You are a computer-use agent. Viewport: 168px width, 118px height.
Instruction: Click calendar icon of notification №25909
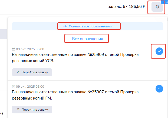(x=14, y=49)
